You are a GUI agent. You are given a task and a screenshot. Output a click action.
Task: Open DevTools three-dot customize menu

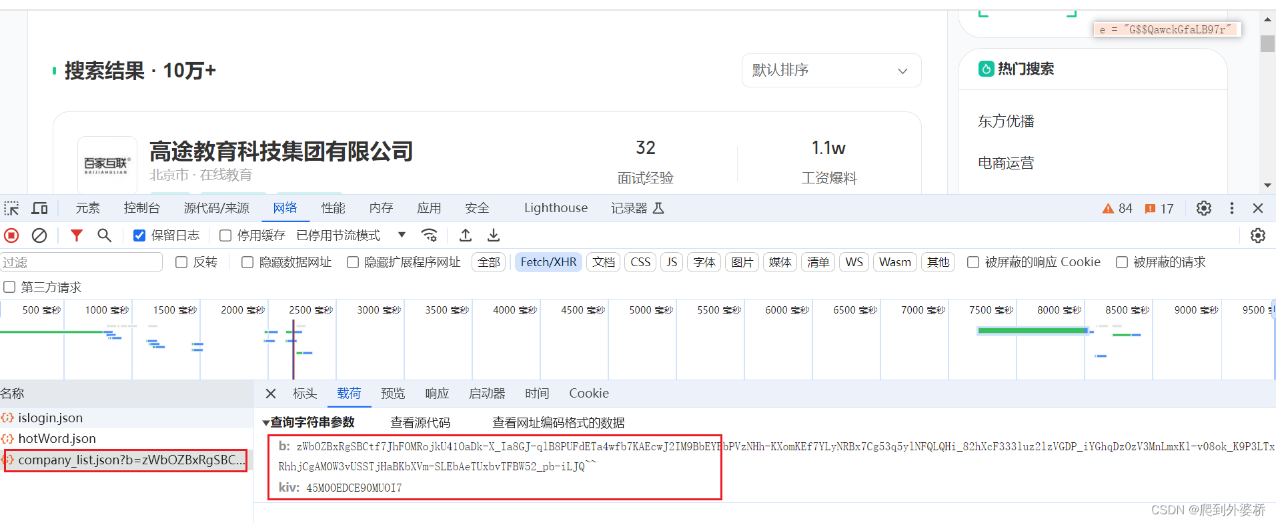tap(1232, 208)
